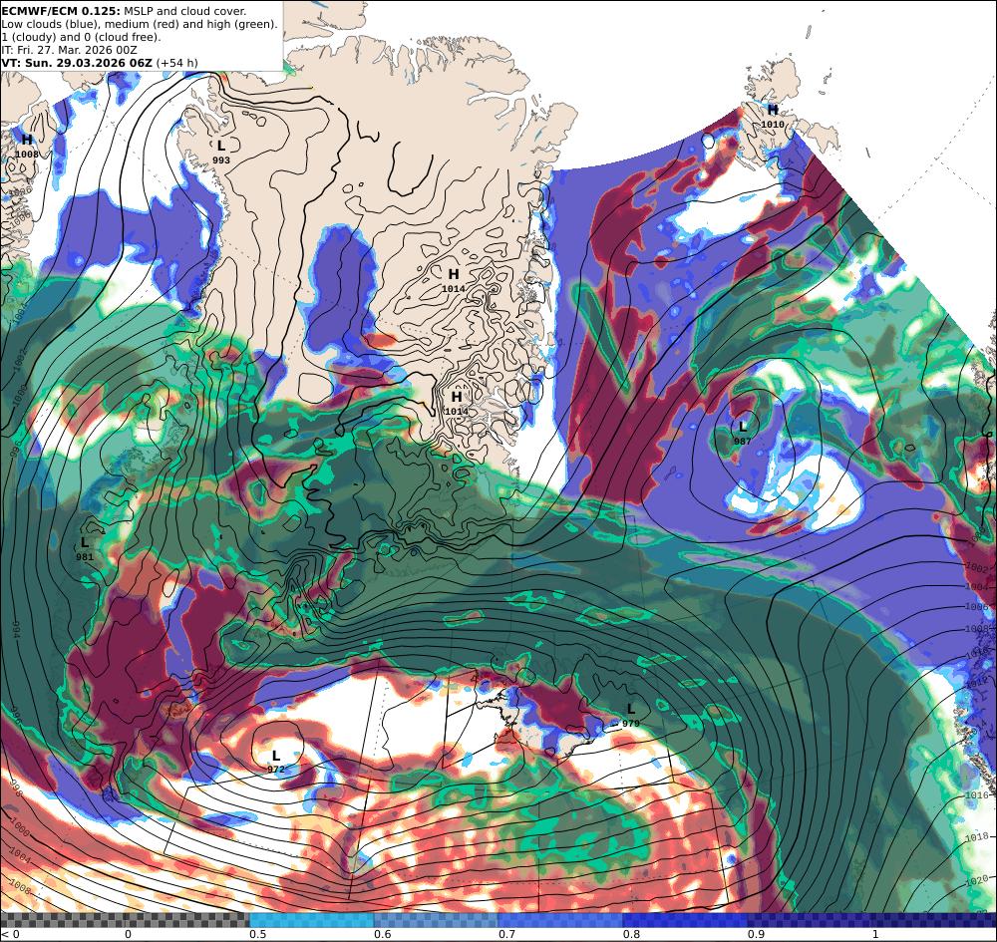997x942 pixels.
Task: Click the '0.8' colorbar tick label
Action: point(631,934)
